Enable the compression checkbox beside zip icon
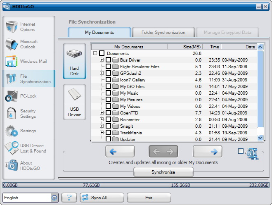The image size is (272, 205). point(241,151)
